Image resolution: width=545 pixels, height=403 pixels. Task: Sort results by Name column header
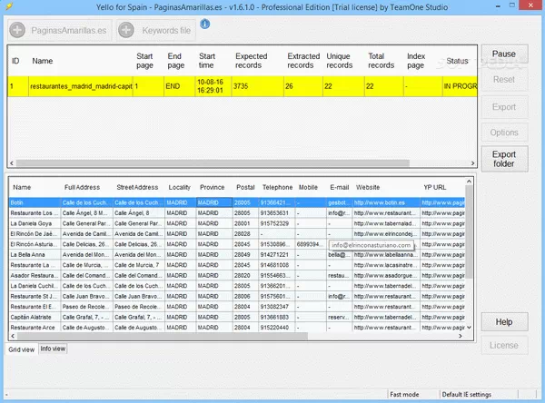(x=23, y=187)
